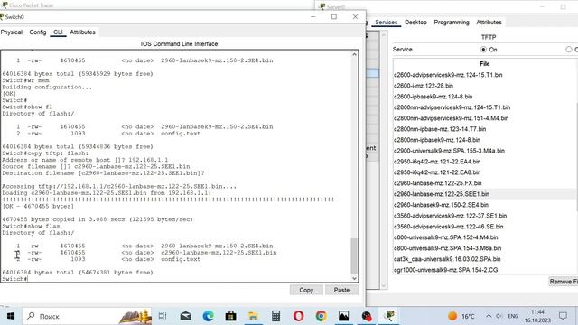578x325 pixels.
Task: Open Task View on the taskbar
Action: tap(163, 316)
